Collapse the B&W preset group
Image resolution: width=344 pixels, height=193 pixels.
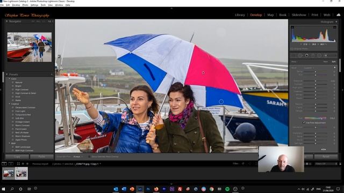coord(10,143)
